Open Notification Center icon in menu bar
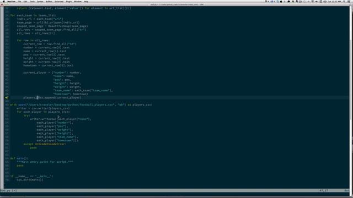This screenshot has height=198, width=353. (349, 1)
